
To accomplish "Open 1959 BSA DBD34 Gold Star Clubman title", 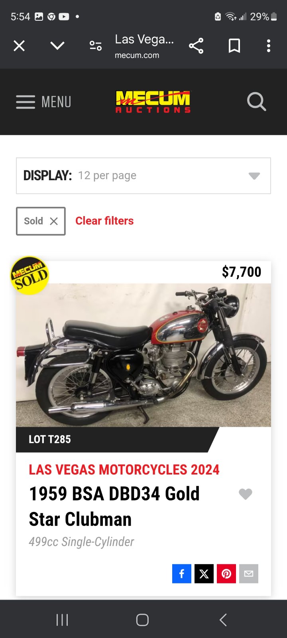I will tap(114, 506).
